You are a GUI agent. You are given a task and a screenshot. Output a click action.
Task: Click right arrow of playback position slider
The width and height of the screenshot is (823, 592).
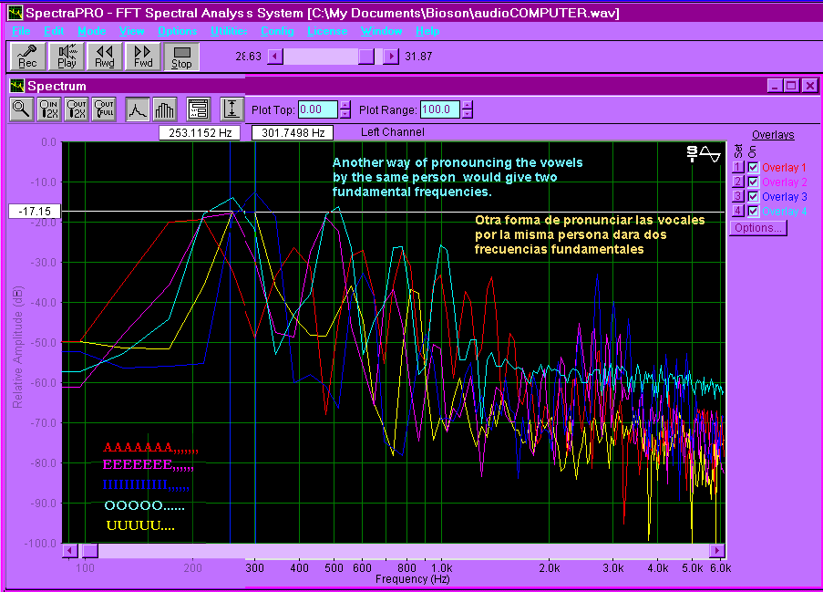391,57
